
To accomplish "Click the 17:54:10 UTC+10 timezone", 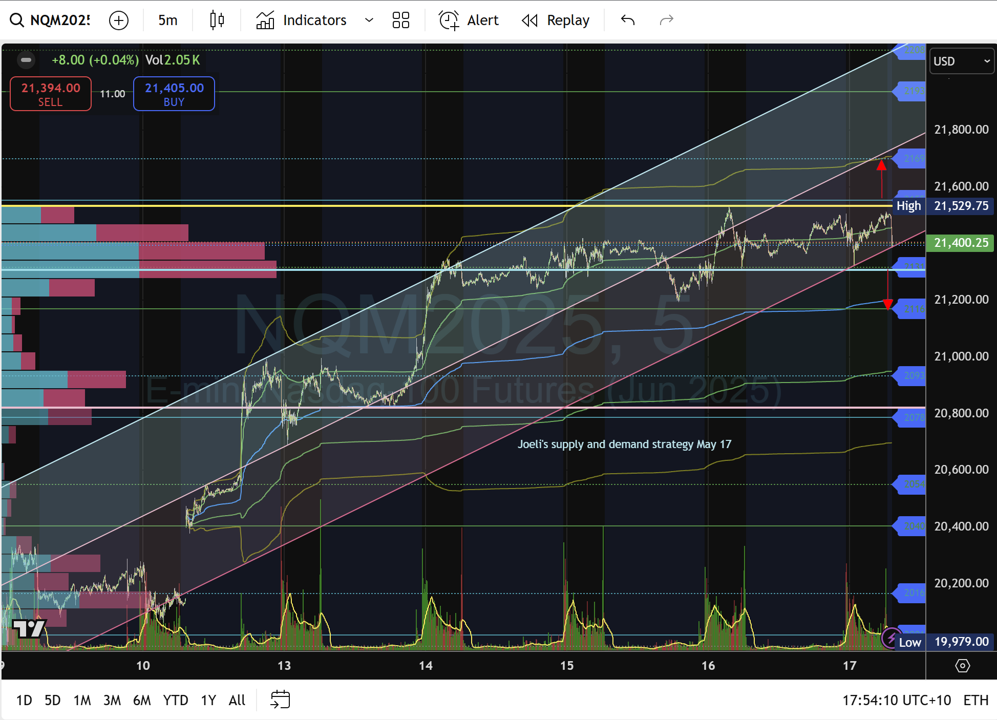I will [x=897, y=700].
